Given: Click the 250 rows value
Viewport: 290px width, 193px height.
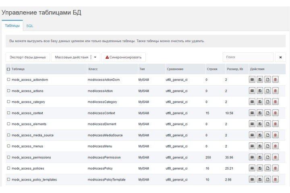Looking at the screenshot, I should tap(208, 157).
